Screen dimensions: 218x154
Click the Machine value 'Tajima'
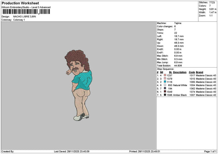178,23
